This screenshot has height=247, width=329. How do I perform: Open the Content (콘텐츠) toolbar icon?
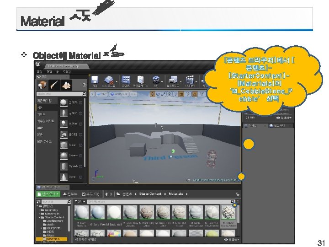(126, 80)
